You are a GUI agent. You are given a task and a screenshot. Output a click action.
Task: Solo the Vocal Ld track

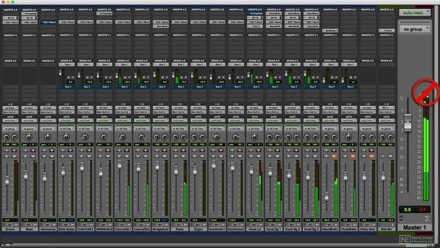[251, 156]
